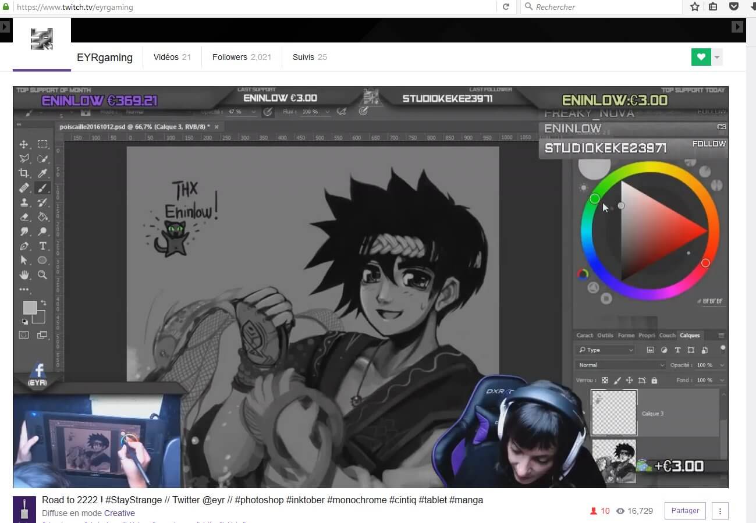Open the Flux 100% dropdown in options bar
The width and height of the screenshot is (756, 523).
(x=327, y=112)
